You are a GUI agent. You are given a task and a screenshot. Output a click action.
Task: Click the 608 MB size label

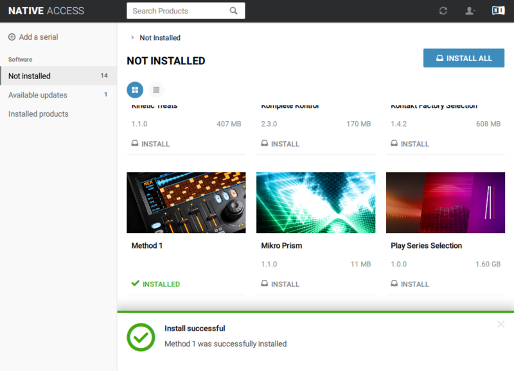point(488,124)
